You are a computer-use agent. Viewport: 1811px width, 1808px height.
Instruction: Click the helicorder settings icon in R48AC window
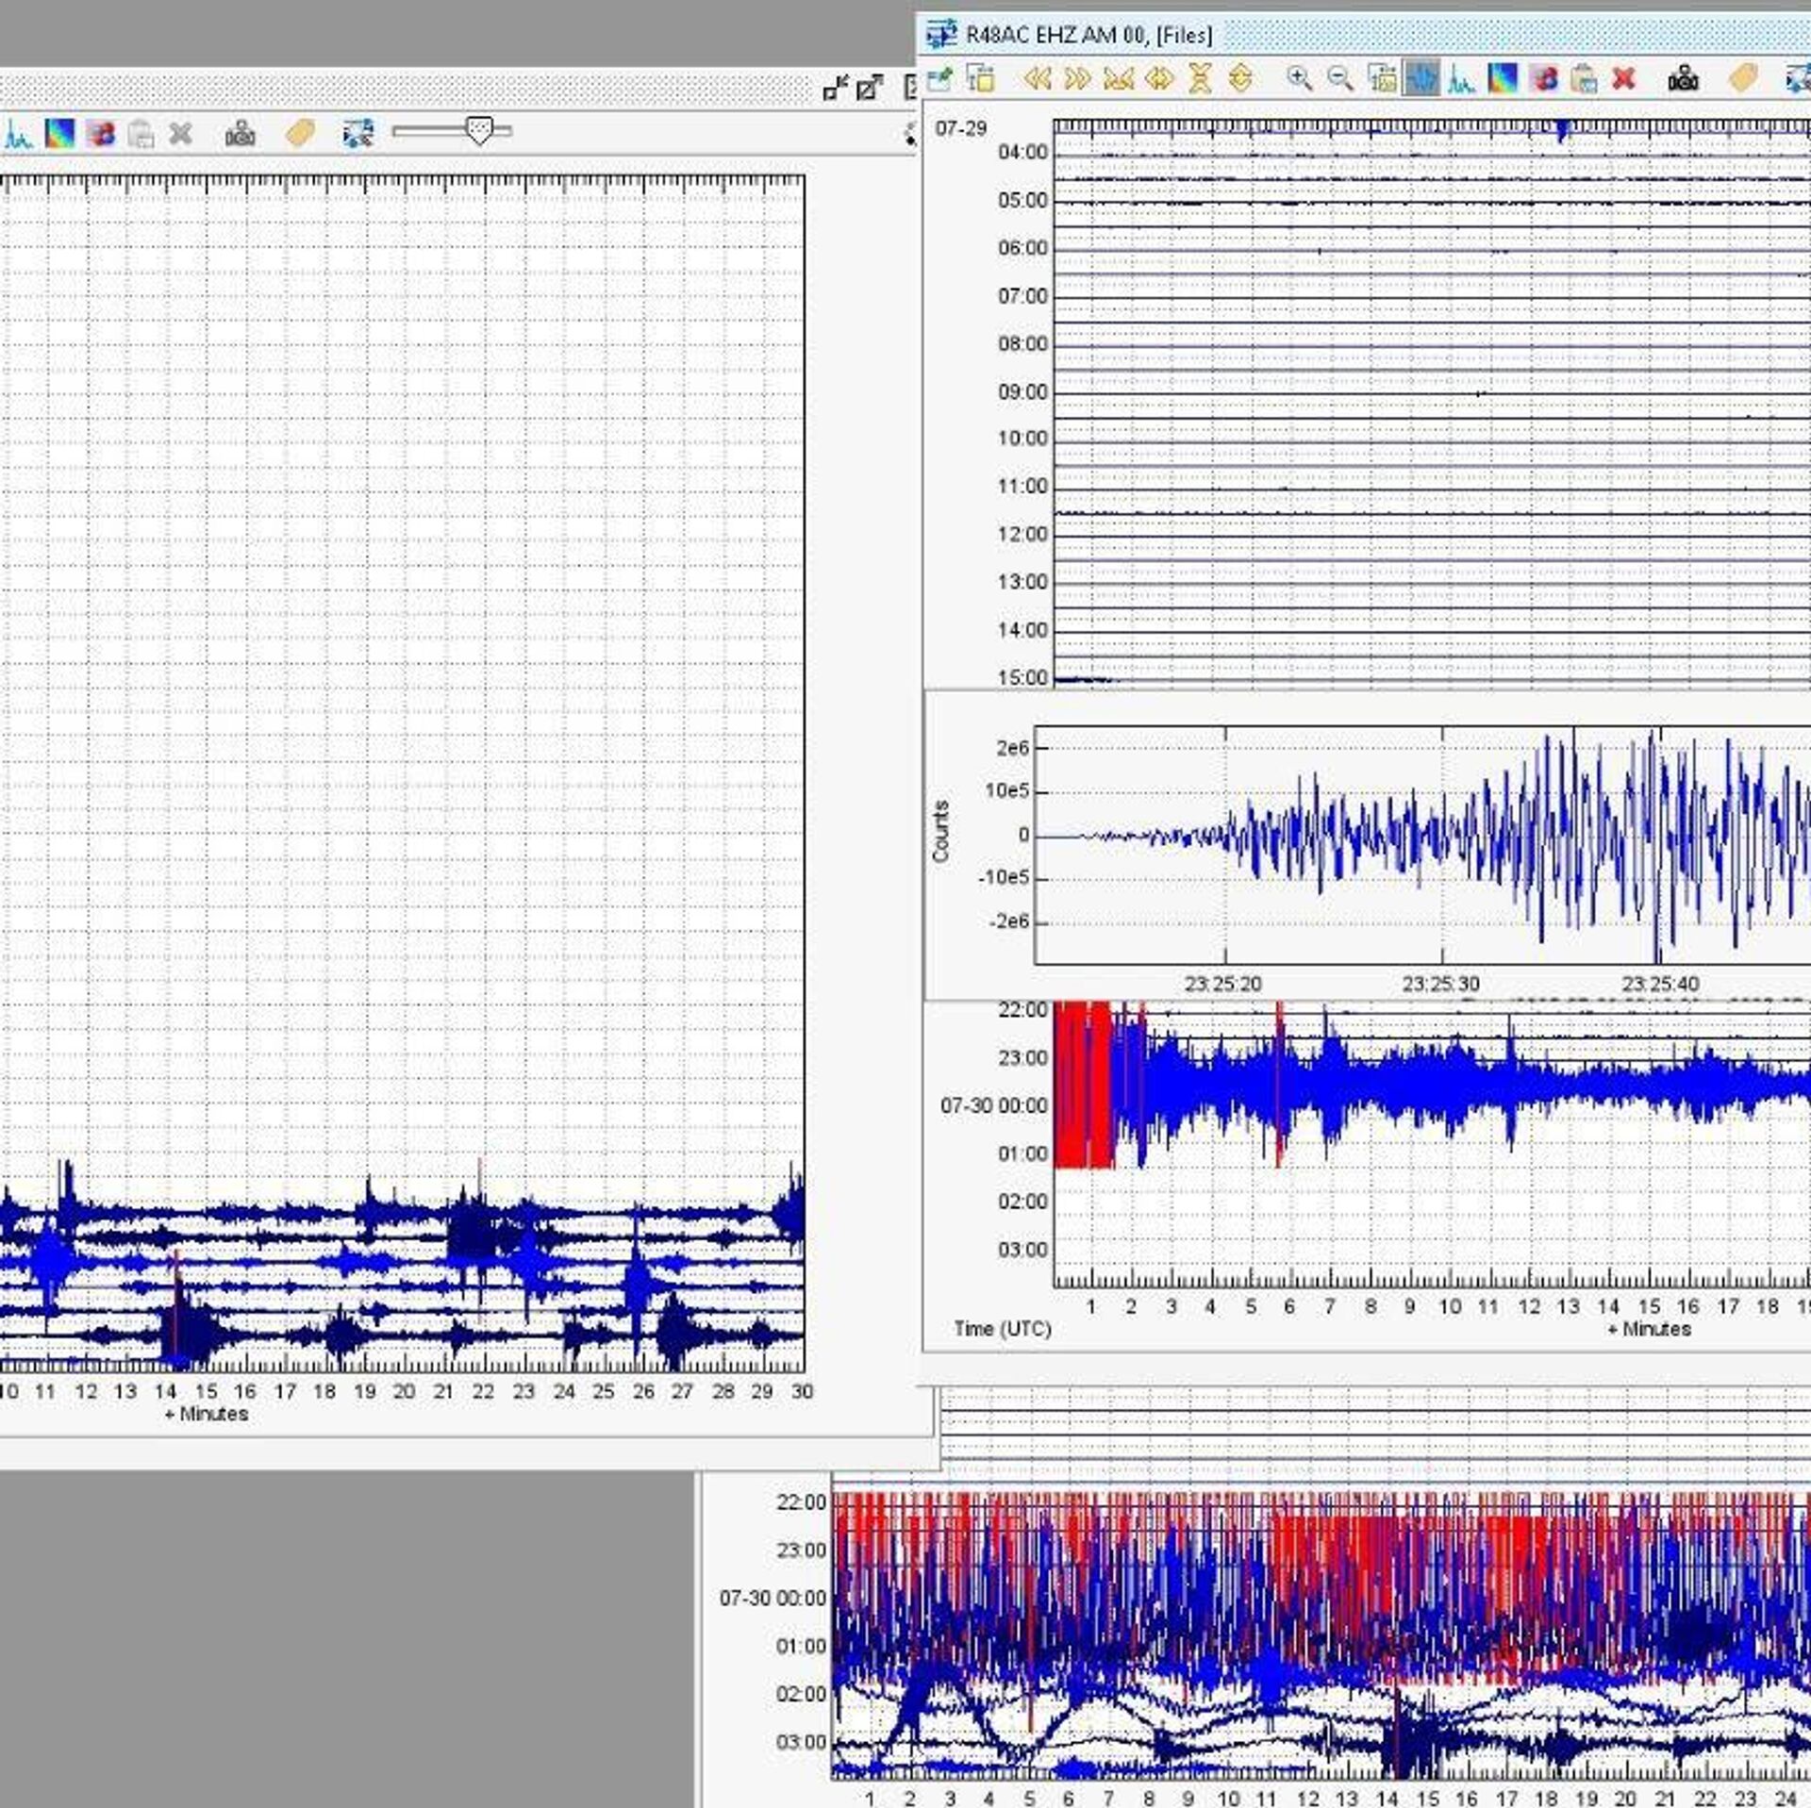tap(981, 79)
